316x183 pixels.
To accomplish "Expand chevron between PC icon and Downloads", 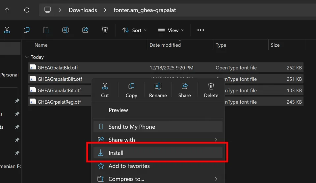I will (x=60, y=10).
